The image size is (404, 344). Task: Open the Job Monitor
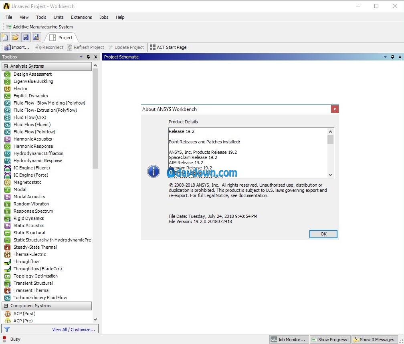coord(288,340)
